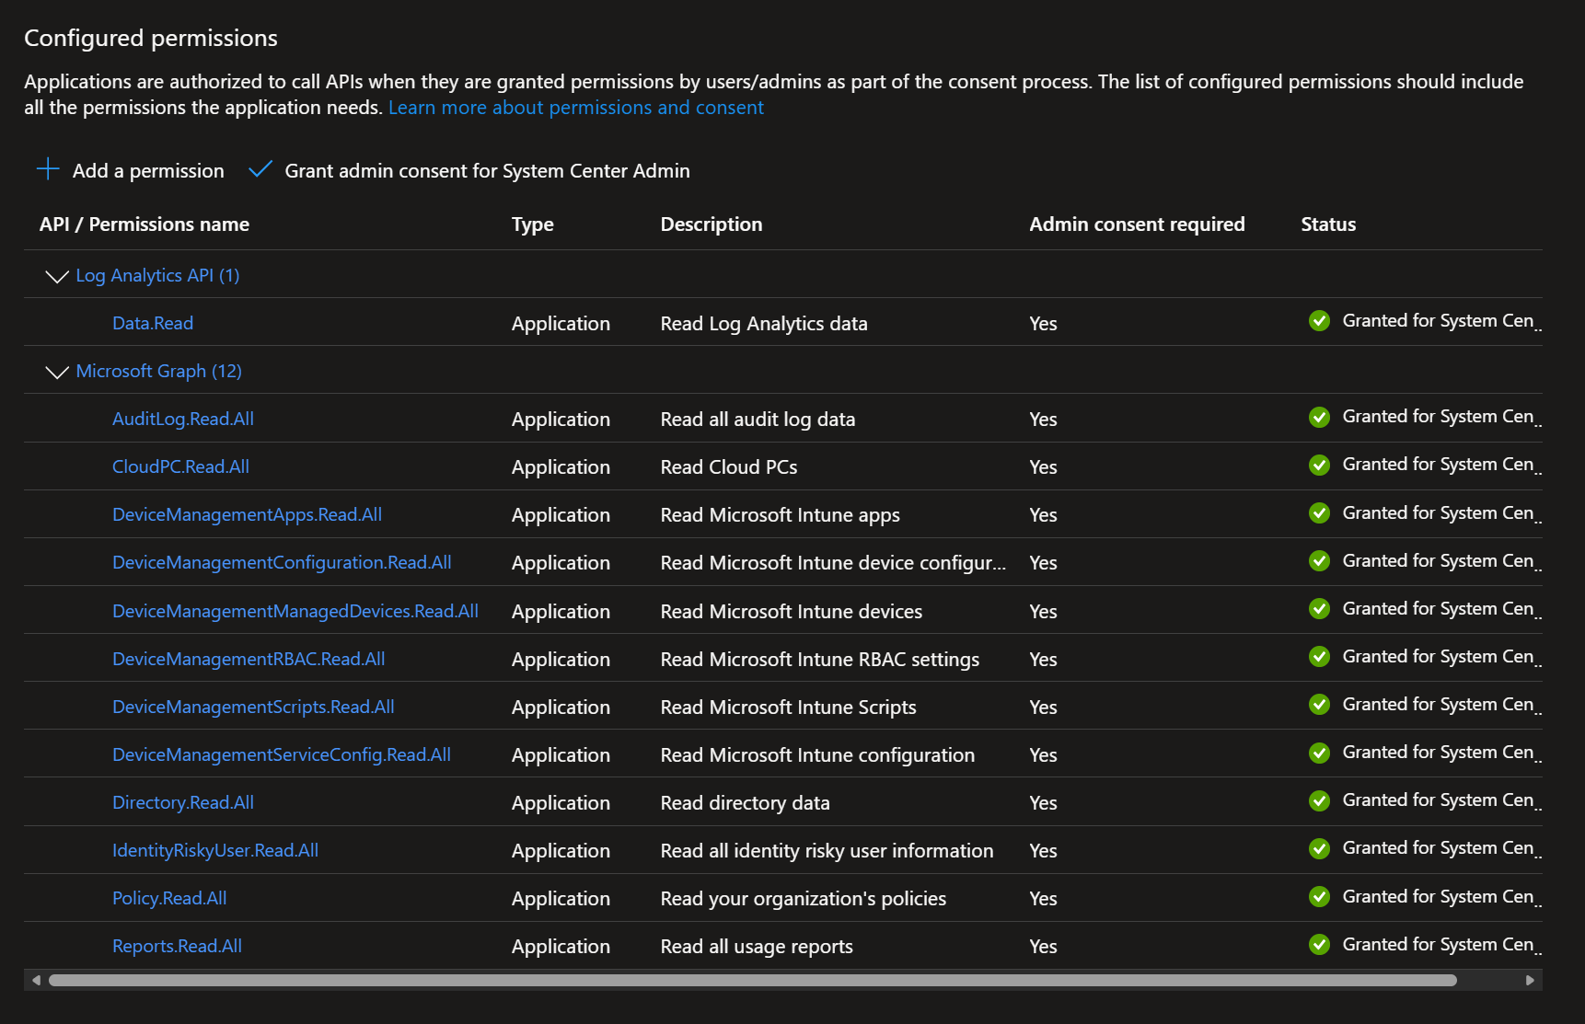Click the green status icon in the DeviceManagementConfiguration.Read.All row

click(1319, 560)
